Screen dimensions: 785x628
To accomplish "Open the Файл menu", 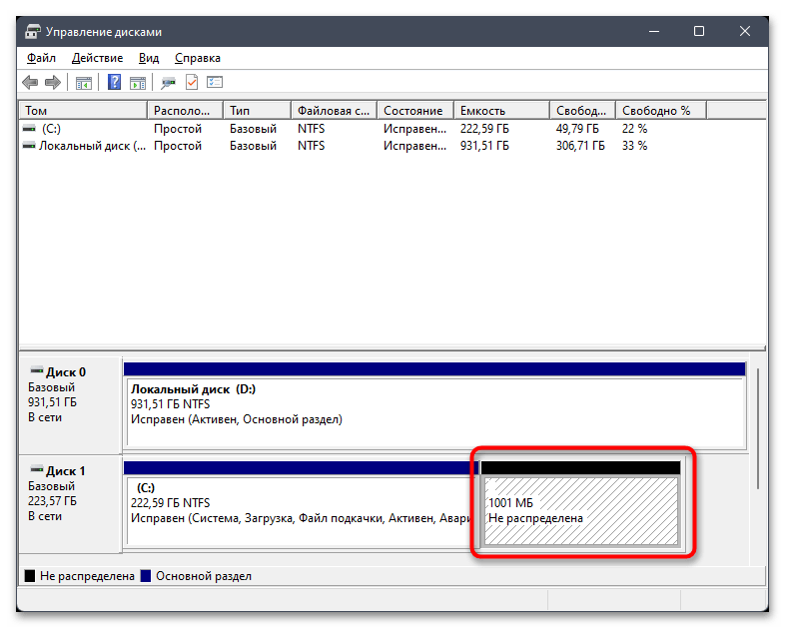I will [41, 58].
